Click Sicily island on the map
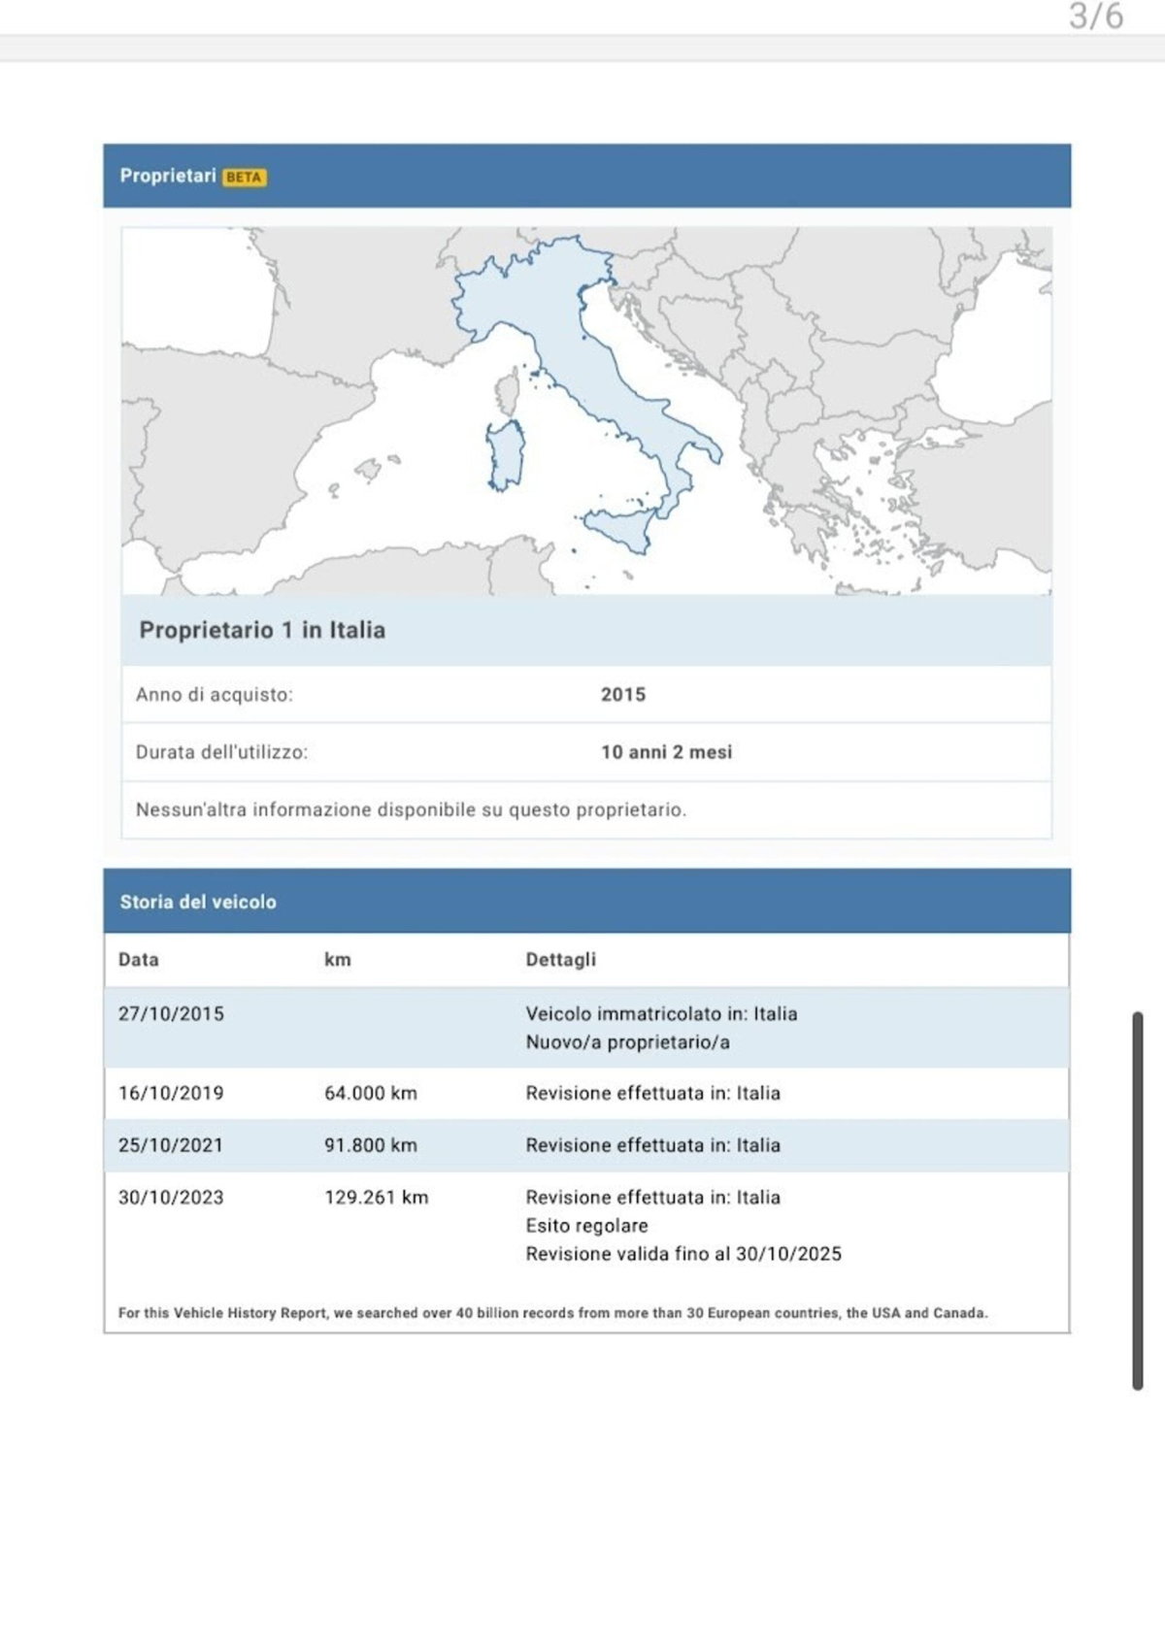1165x1649 pixels. click(623, 531)
